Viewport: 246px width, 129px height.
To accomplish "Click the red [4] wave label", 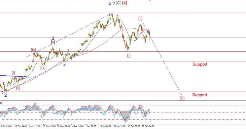I will point(124,3).
